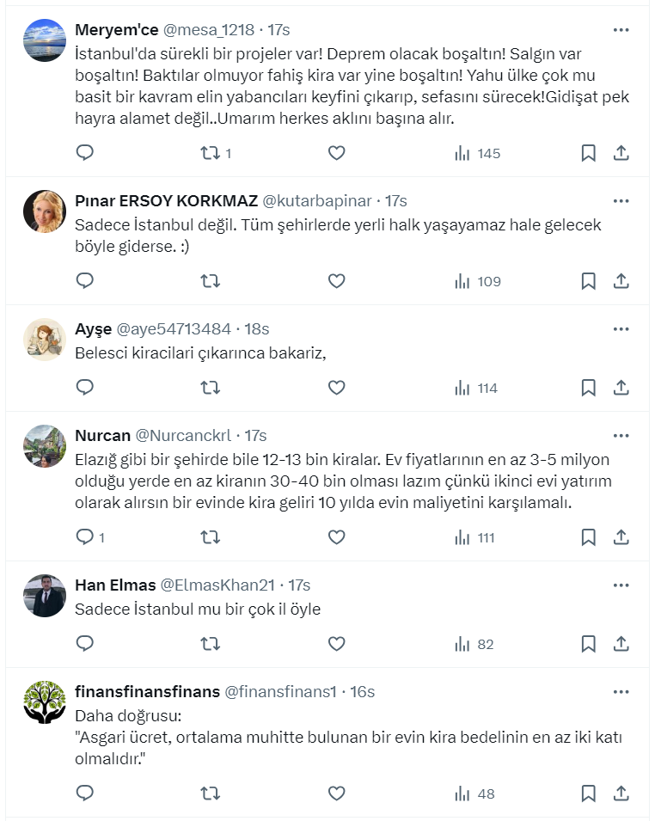Bookmark Ayşe's tweet

pyautogui.click(x=588, y=388)
